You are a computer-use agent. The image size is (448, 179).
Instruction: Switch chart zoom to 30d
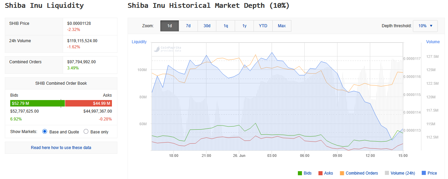click(x=207, y=26)
